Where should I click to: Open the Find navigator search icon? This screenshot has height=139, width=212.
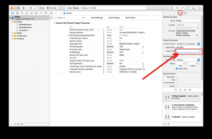coord(22,13)
